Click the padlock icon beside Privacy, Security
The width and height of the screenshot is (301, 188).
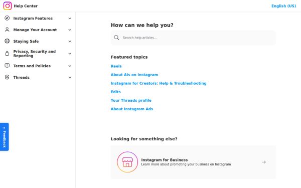tap(7, 53)
